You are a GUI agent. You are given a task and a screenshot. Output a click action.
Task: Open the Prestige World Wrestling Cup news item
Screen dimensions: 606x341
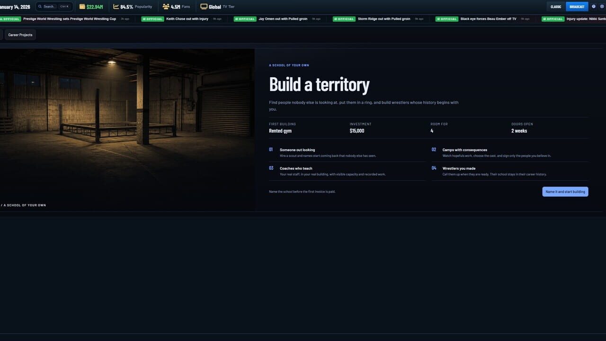coord(70,19)
